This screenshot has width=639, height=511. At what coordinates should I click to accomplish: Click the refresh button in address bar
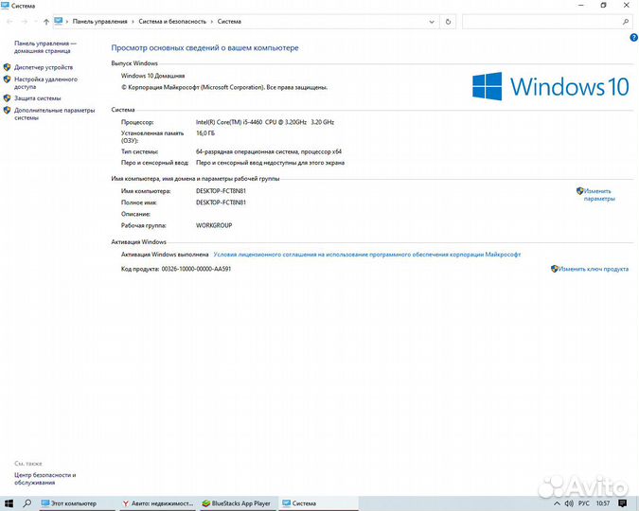click(448, 22)
